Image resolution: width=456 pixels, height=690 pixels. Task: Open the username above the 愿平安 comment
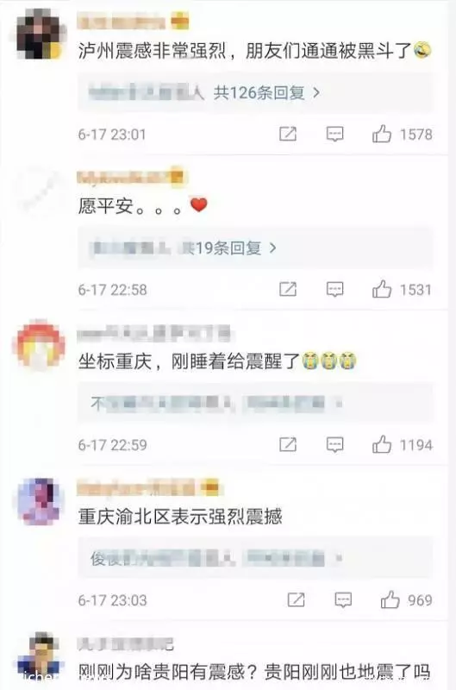[x=131, y=177]
